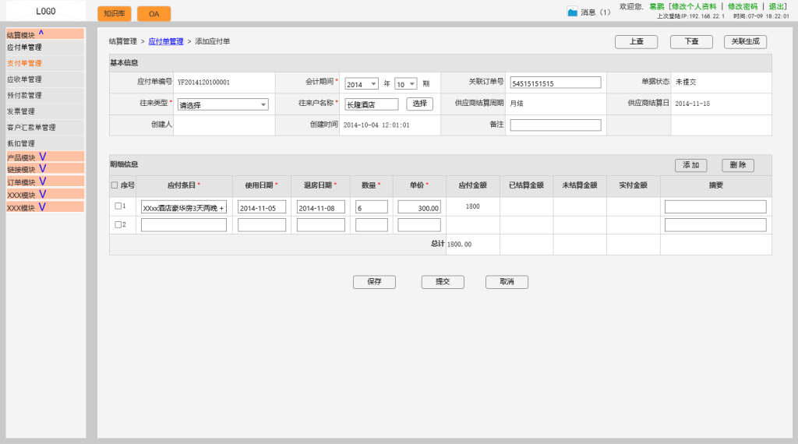Viewport: 798px width, 444px height.
Task: Collapse the 结算模块 sidebar section
Action: [41, 33]
